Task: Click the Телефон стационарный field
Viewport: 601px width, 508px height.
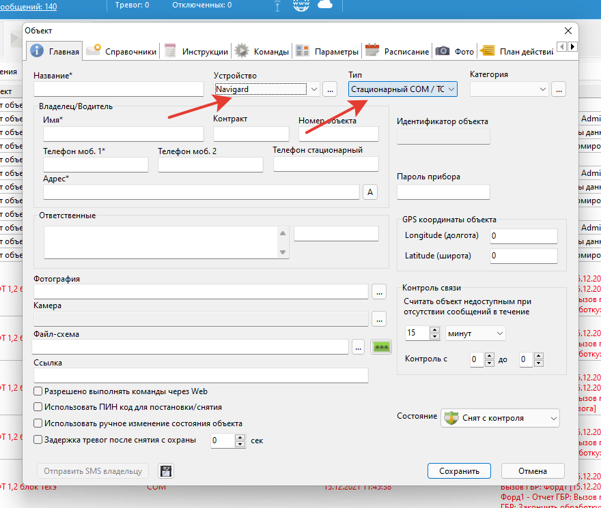Action: tap(326, 164)
